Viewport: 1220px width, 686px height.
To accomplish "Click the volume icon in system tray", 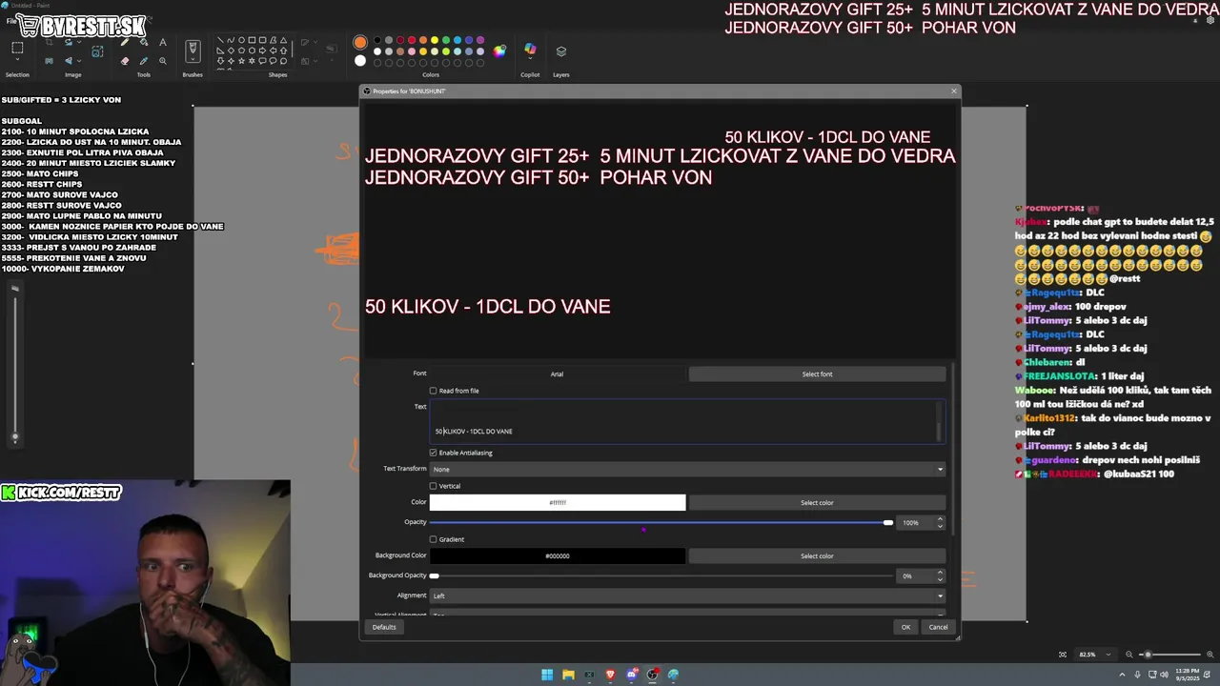I will point(1164,675).
